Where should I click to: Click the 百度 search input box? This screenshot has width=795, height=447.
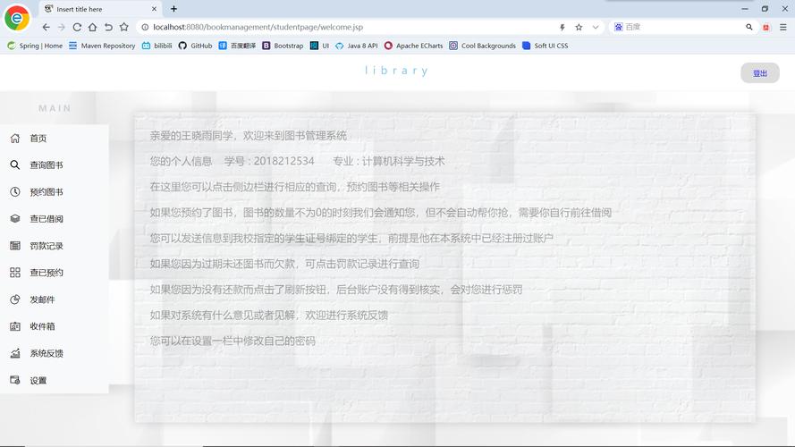coord(684,27)
